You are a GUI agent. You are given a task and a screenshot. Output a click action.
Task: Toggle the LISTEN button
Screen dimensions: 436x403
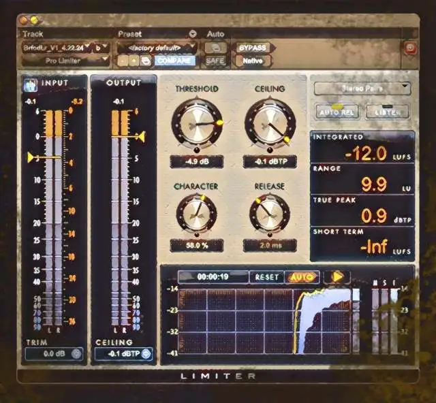(388, 112)
